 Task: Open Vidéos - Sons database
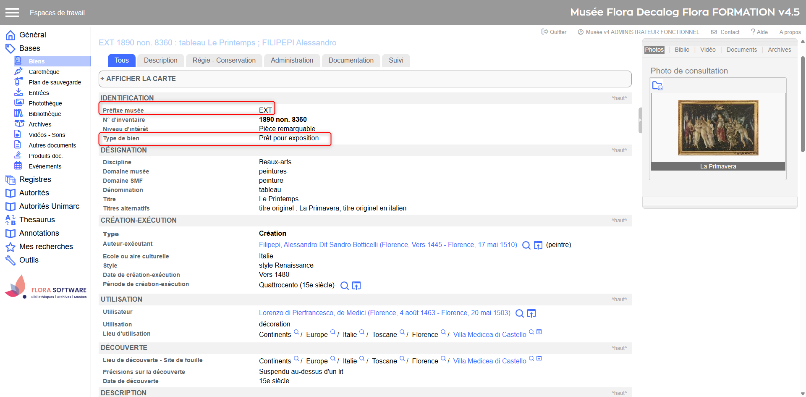47,135
